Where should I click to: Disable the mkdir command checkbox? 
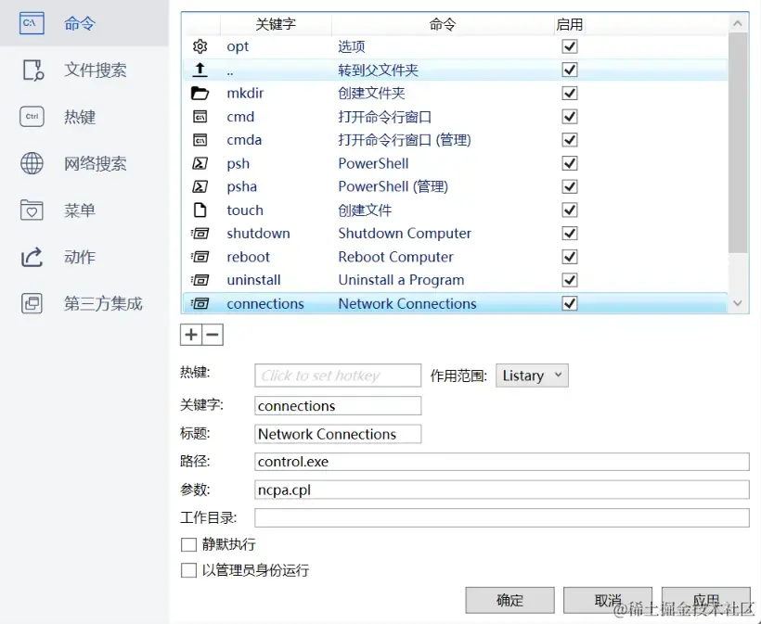point(570,93)
